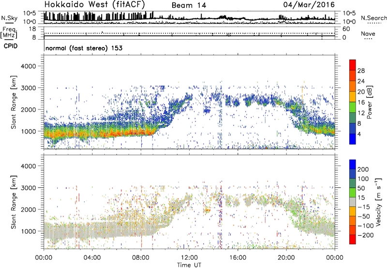Click "3000" on the velocity panel axis
Viewport: 387px width, 268px height.
29,188
